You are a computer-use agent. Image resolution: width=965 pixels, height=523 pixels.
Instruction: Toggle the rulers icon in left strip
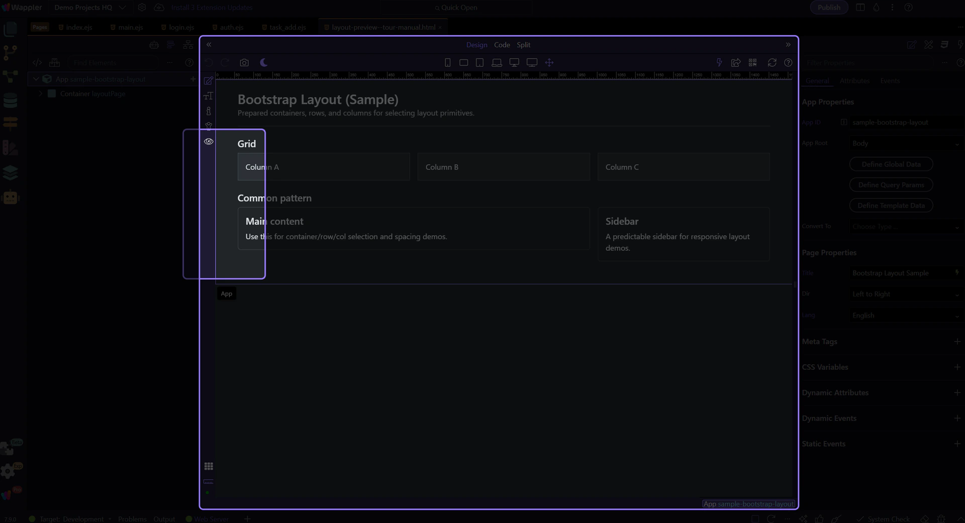[x=209, y=482]
